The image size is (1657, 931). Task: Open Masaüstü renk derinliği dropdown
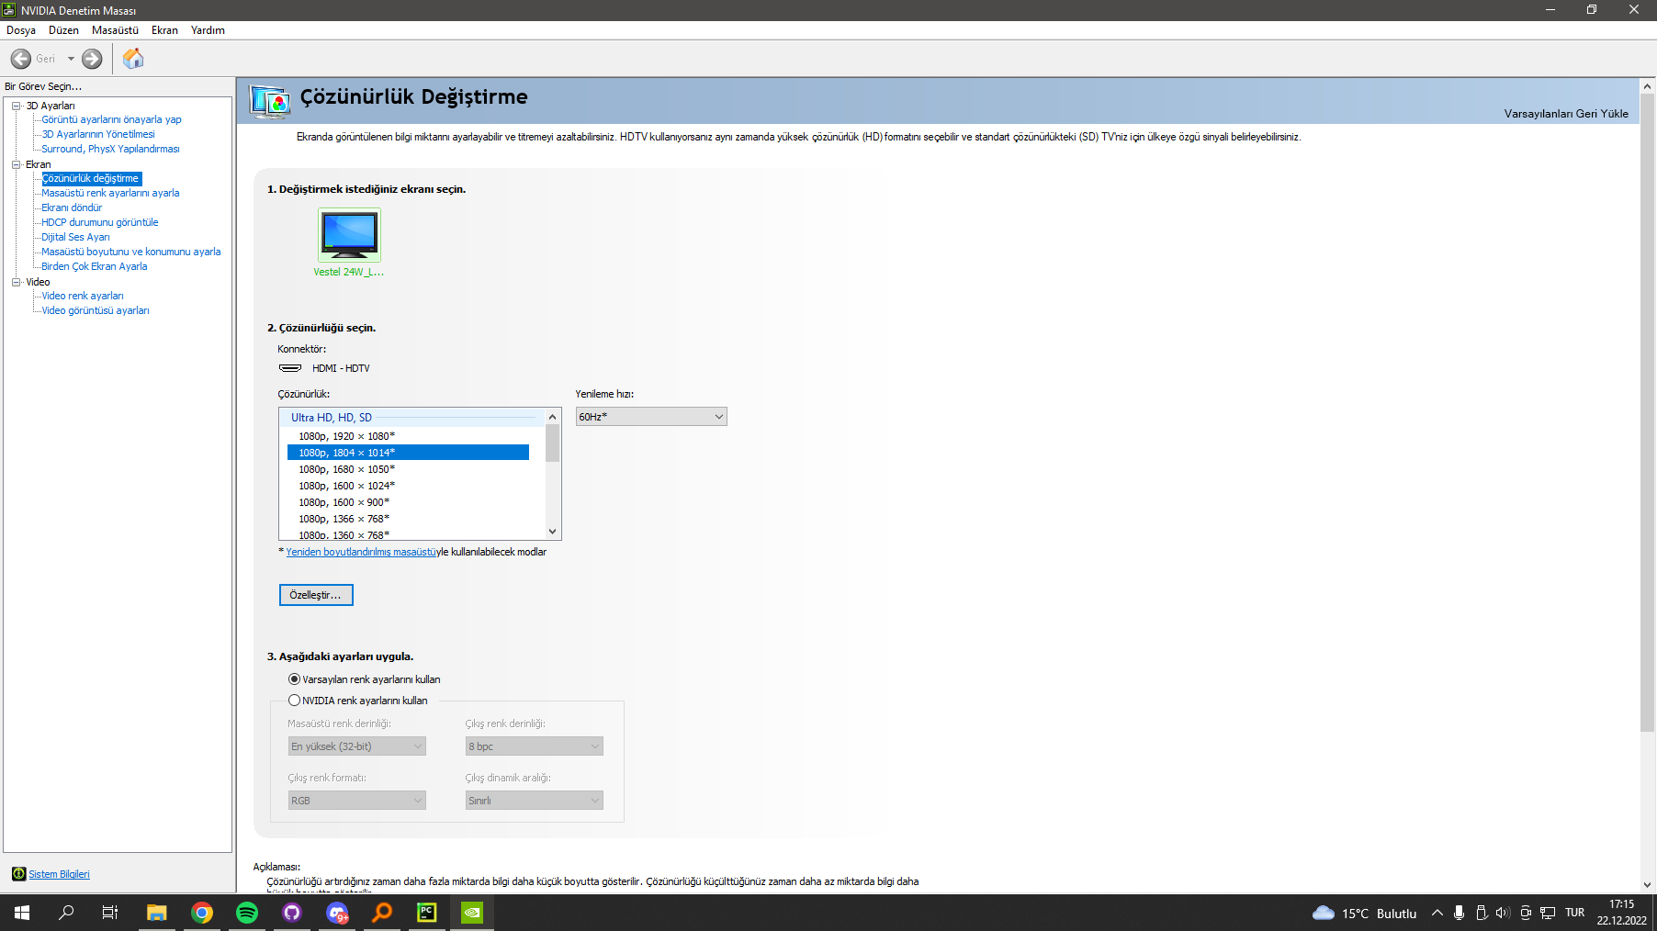[357, 746]
